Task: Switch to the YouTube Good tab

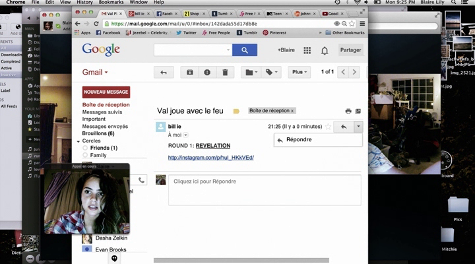Action: (x=332, y=14)
